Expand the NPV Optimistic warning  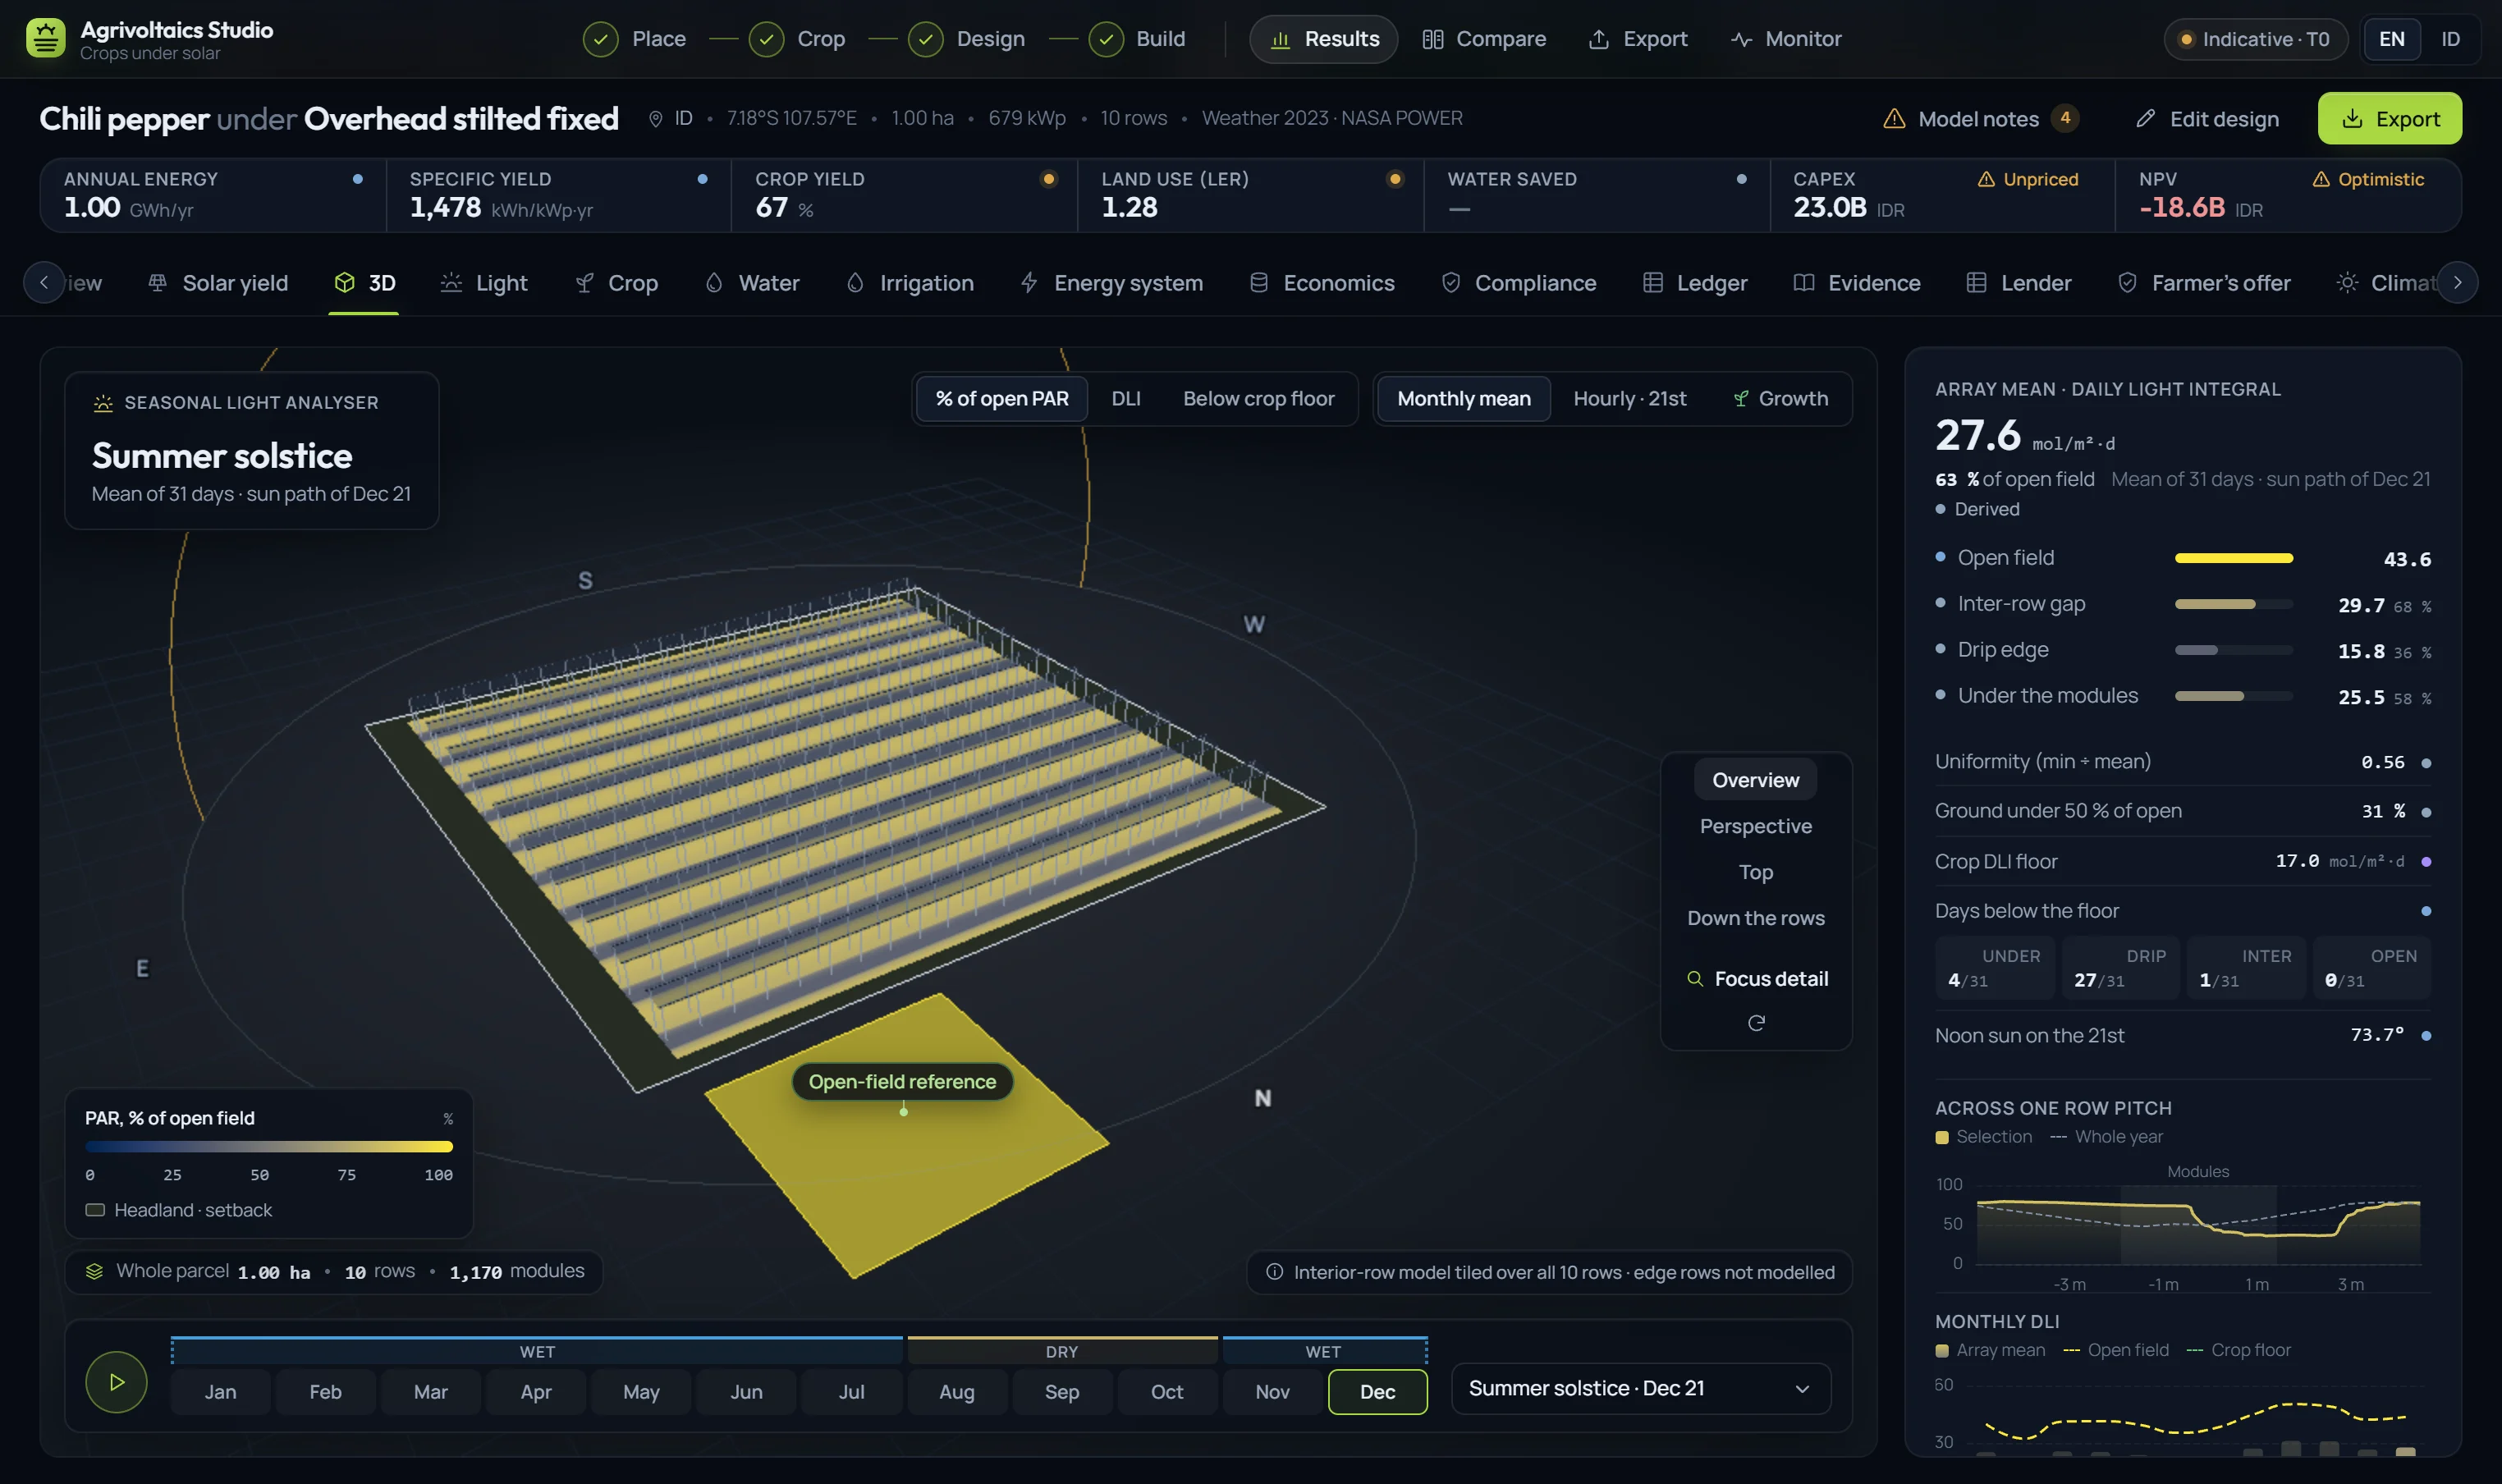tap(2367, 180)
